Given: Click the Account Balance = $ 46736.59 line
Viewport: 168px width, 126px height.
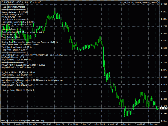Looking at the screenshot, I should (15, 12).
